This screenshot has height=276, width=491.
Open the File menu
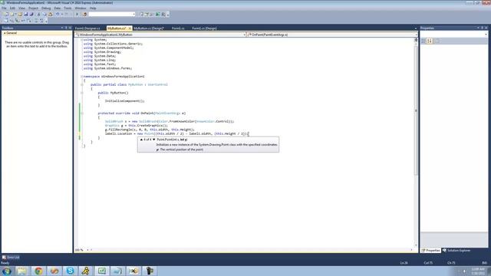(x=4, y=8)
